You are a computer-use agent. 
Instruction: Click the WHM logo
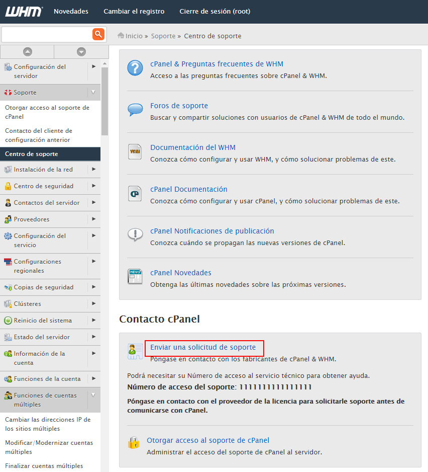pyautogui.click(x=24, y=11)
